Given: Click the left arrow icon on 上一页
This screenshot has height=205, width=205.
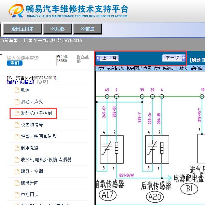Looking at the screenshot, I should pyautogui.click(x=98, y=58).
